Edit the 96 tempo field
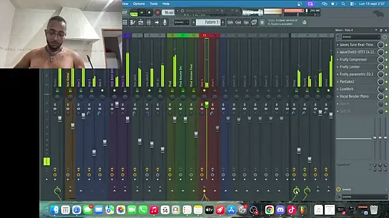The image size is (389, 218). click(168, 12)
